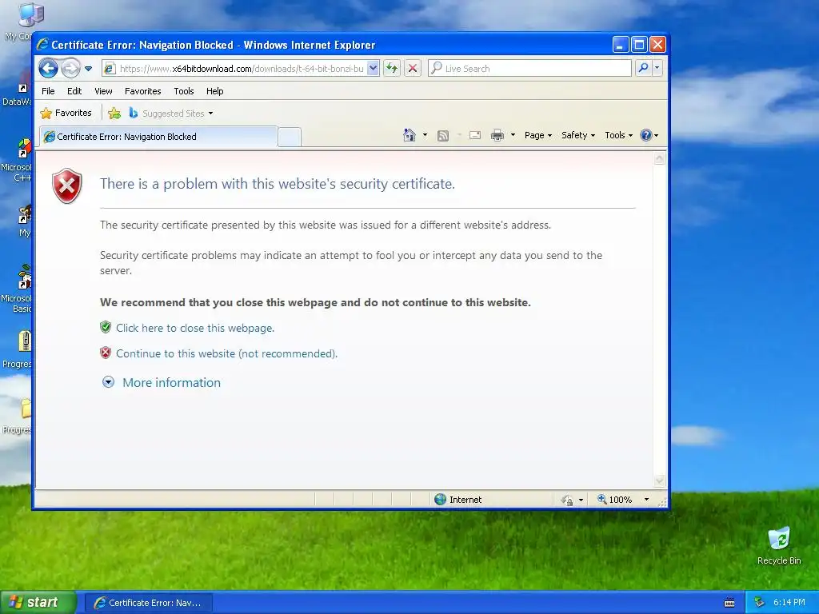Maximize the Internet Explorer window
819x614 pixels.
point(639,45)
